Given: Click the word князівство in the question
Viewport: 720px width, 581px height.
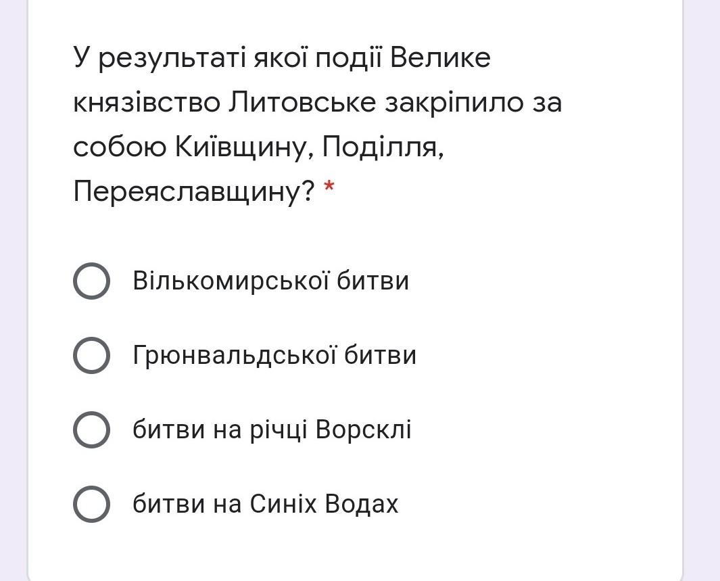Looking at the screenshot, I should click(146, 103).
